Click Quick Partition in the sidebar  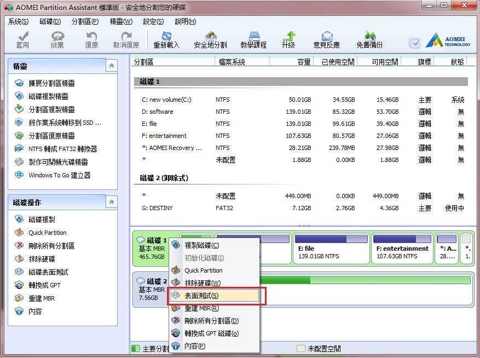point(41,233)
